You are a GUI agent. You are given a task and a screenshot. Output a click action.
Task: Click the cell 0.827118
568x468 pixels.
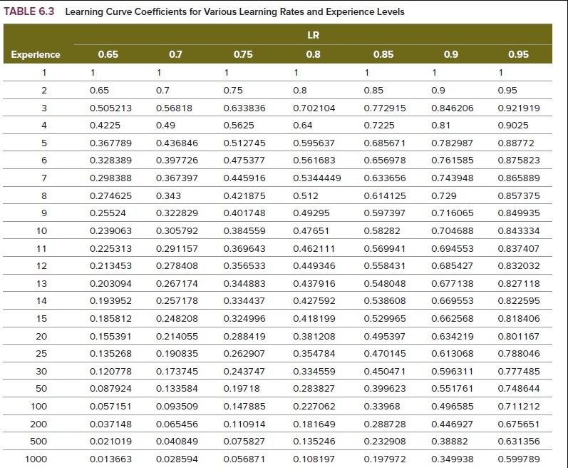[519, 284]
